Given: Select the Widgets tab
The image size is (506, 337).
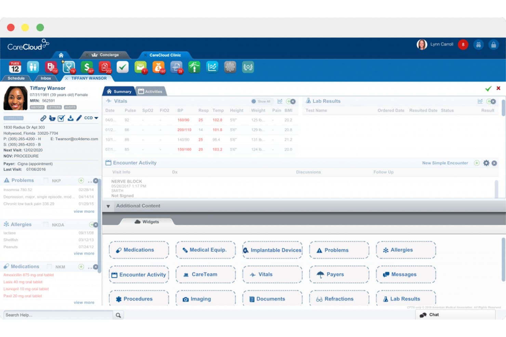Looking at the screenshot, I should point(147,222).
